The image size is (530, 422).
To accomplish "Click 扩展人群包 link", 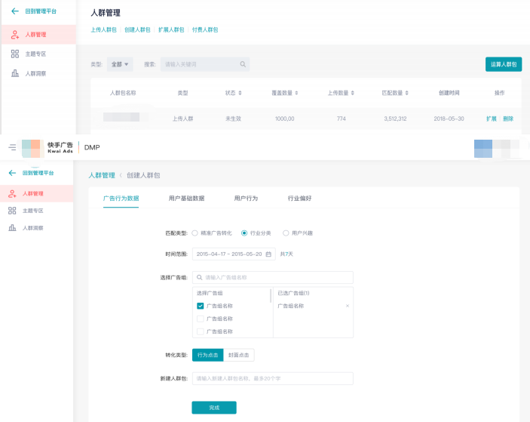I will tap(171, 29).
